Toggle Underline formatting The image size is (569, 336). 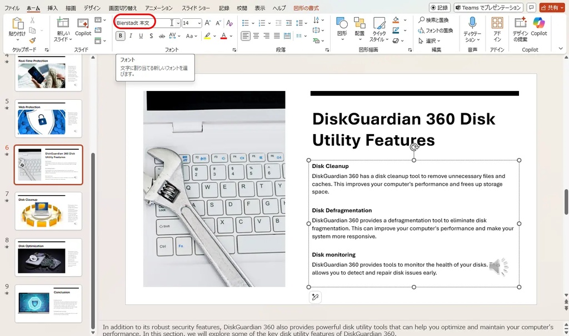coord(141,36)
